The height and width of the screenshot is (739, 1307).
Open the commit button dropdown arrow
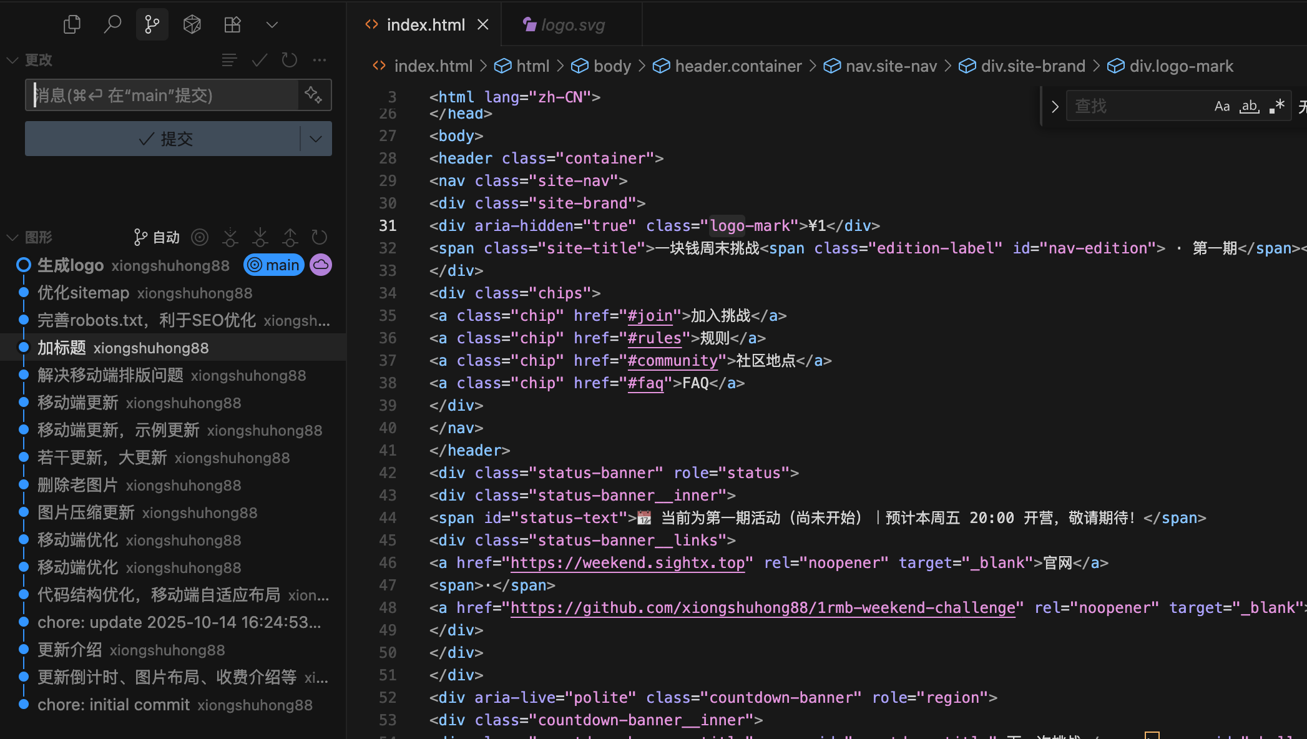pyautogui.click(x=316, y=139)
